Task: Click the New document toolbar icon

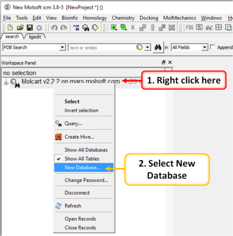Action: [10, 27]
